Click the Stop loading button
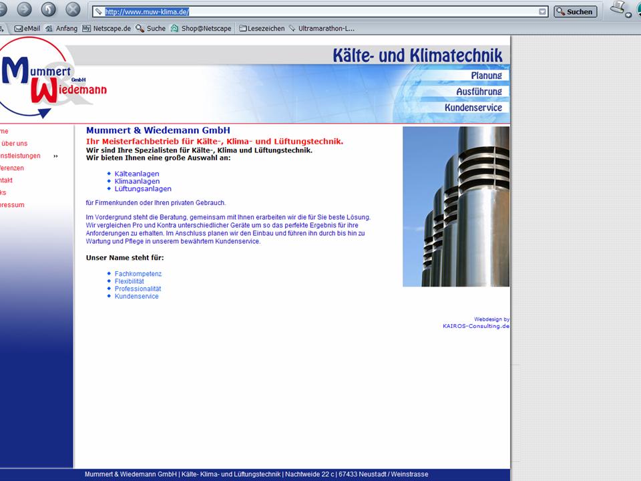This screenshot has height=481, width=641. tap(73, 9)
